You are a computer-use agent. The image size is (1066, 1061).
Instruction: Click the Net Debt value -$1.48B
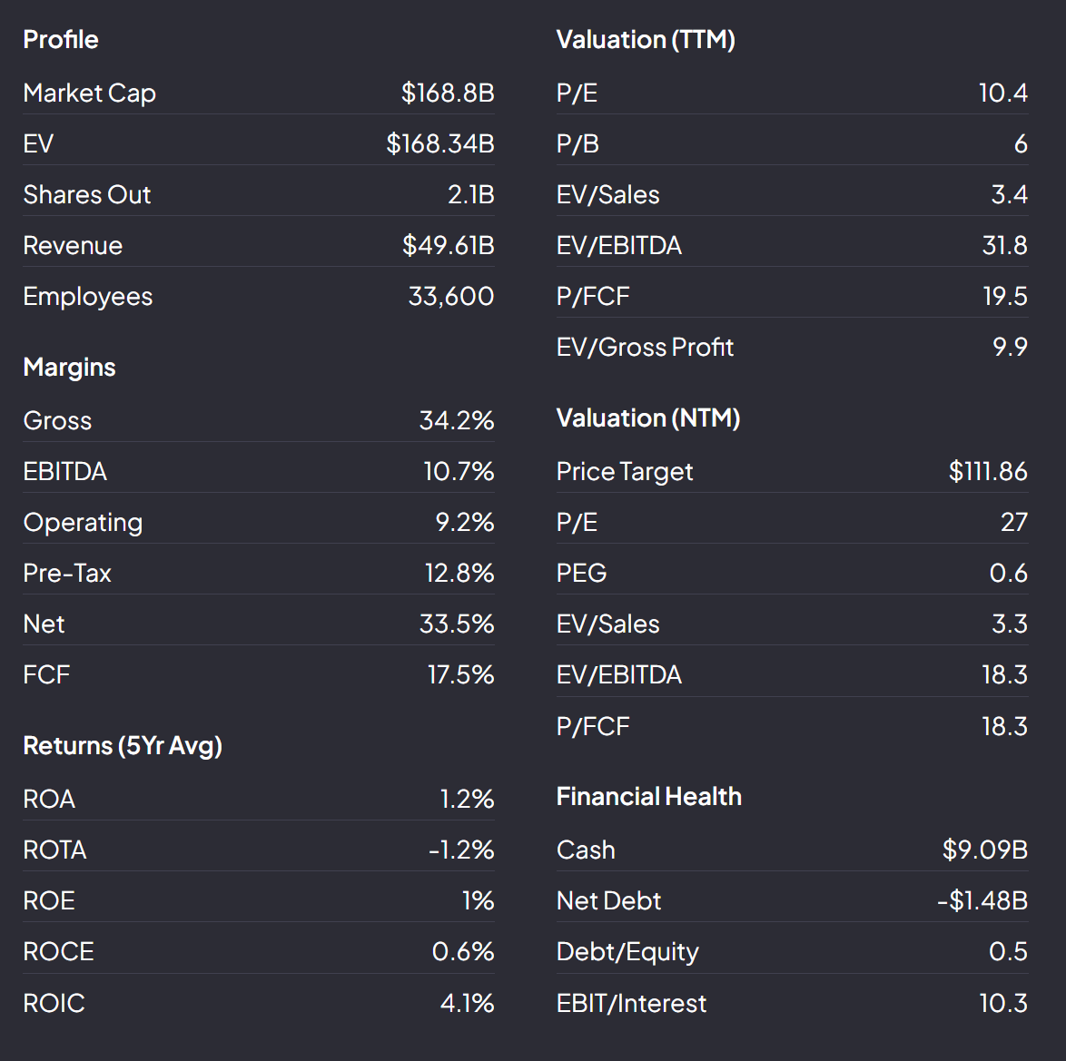click(x=982, y=900)
